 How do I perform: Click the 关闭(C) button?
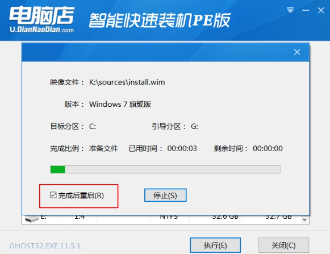click(x=283, y=245)
